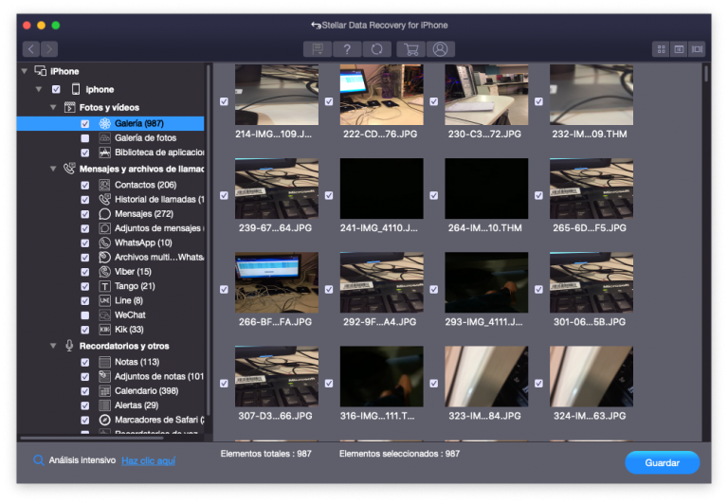Check the WeChat checkbox
Screen dimensions: 728x503
coord(85,315)
